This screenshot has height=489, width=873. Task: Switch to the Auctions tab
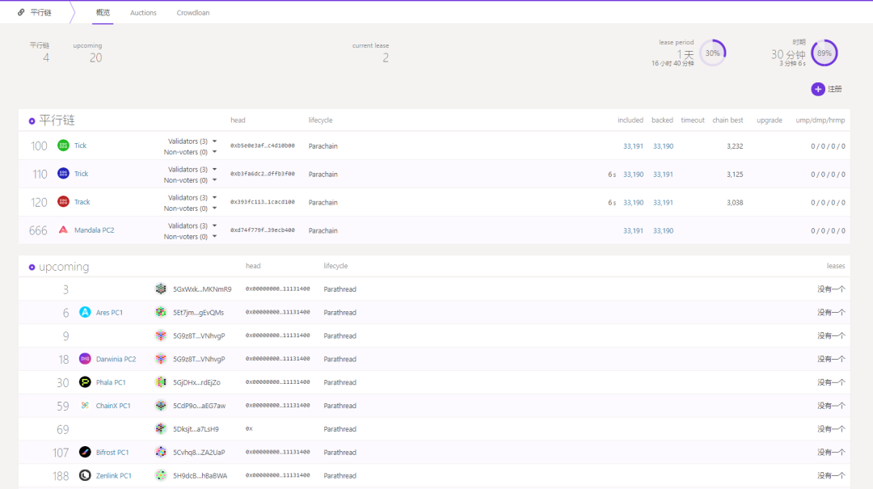click(x=143, y=13)
